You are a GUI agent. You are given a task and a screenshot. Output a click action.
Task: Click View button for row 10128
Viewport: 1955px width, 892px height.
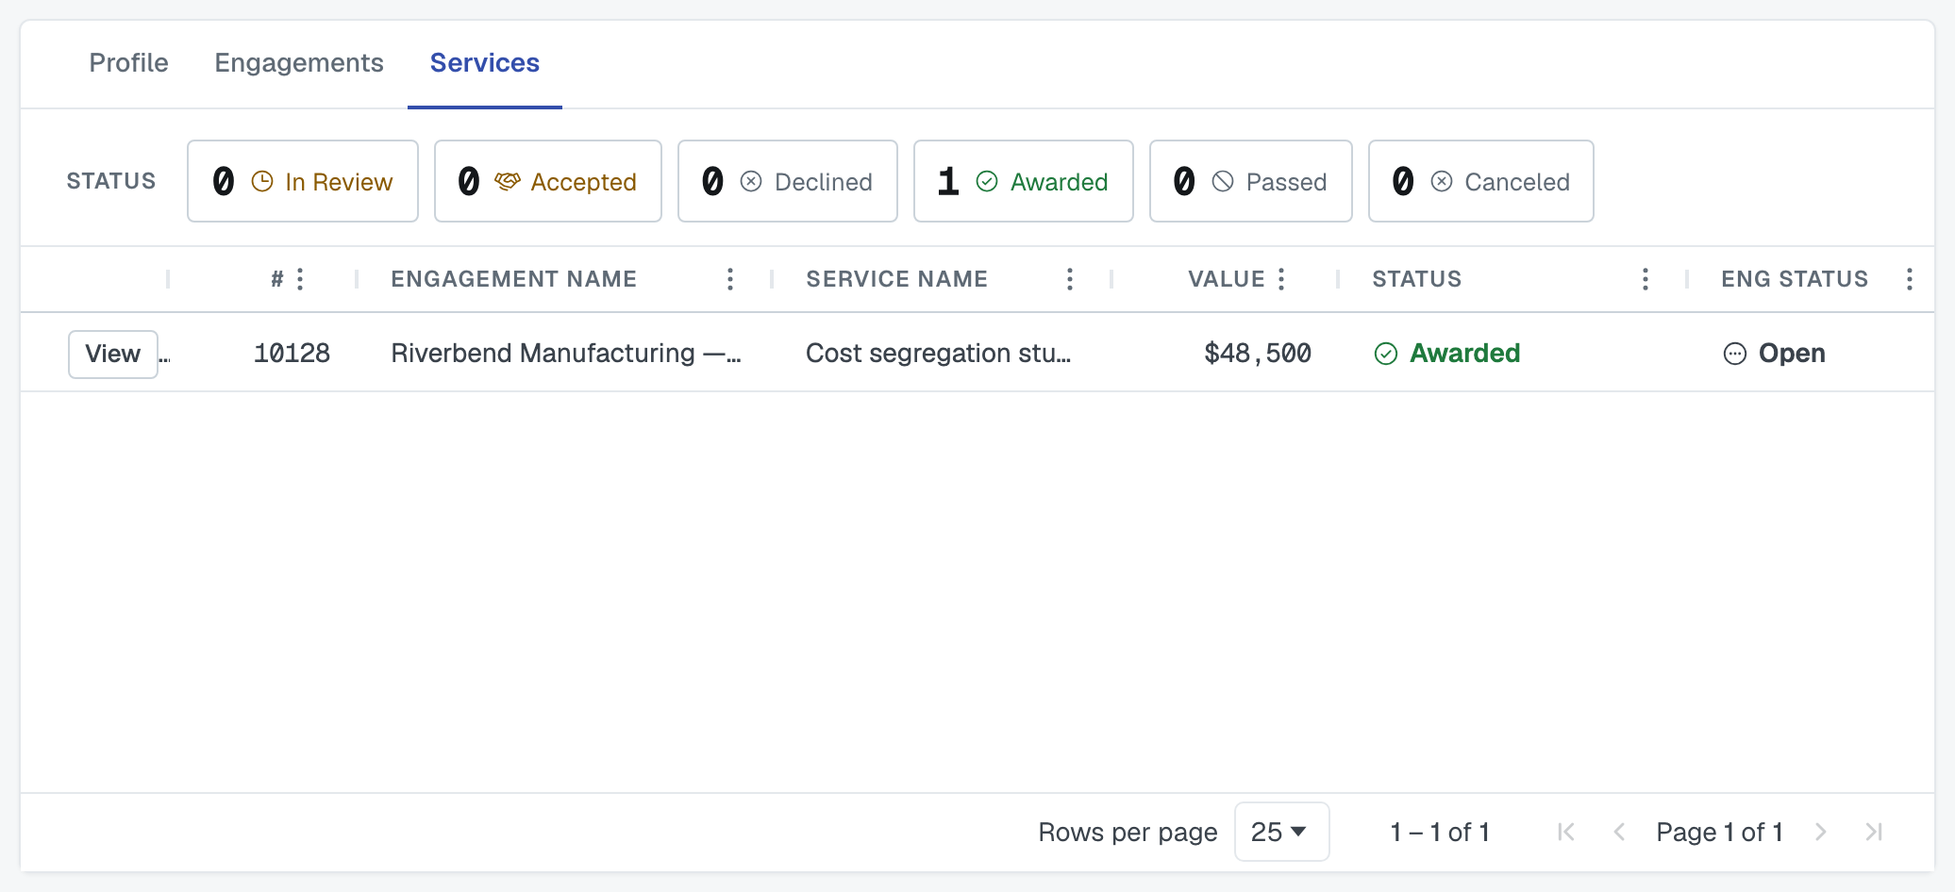point(113,354)
